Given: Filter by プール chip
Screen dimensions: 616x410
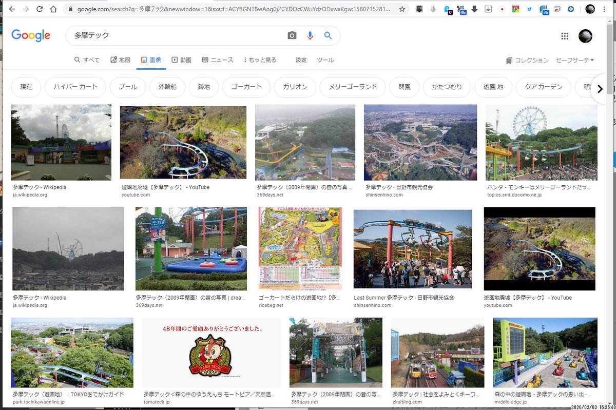Looking at the screenshot, I should coord(128,87).
